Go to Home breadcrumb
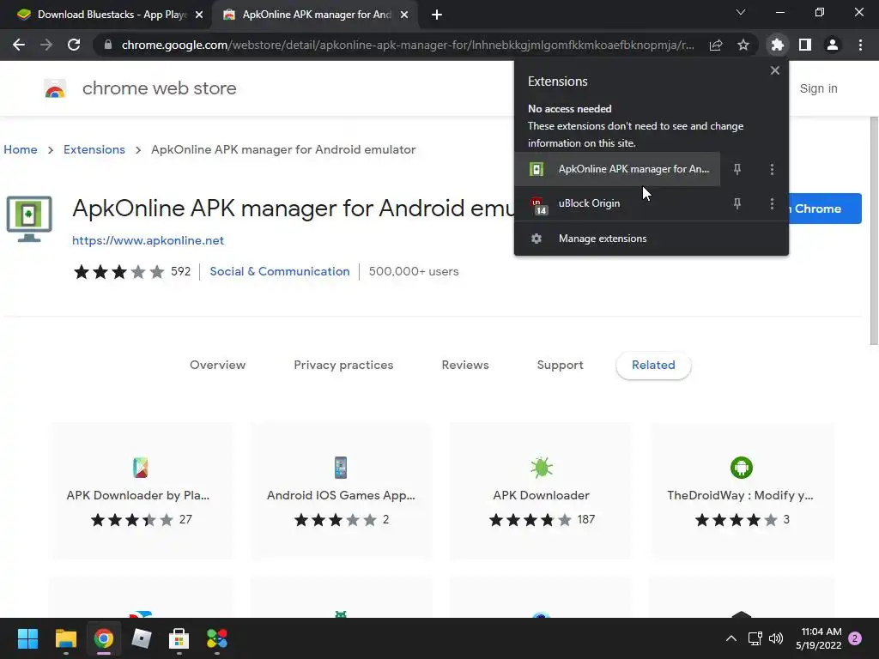 pos(21,149)
